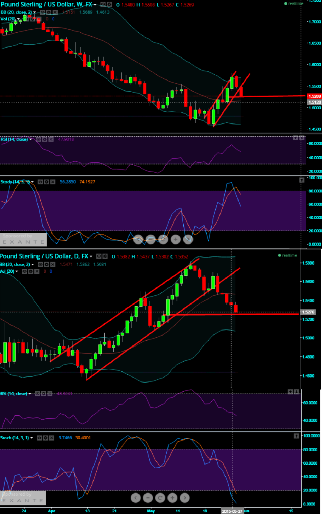Screen dimensions: 322x514
Task: Move daily RSI pane down arrow
Action: [296, 392]
